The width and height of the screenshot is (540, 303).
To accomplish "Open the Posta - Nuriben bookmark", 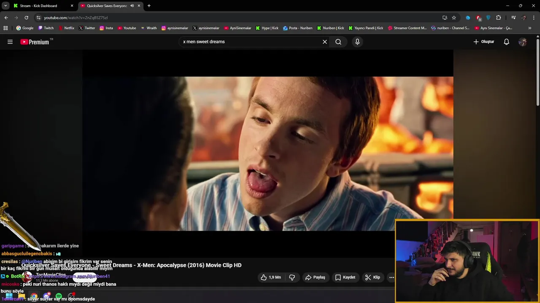I will 298,28.
